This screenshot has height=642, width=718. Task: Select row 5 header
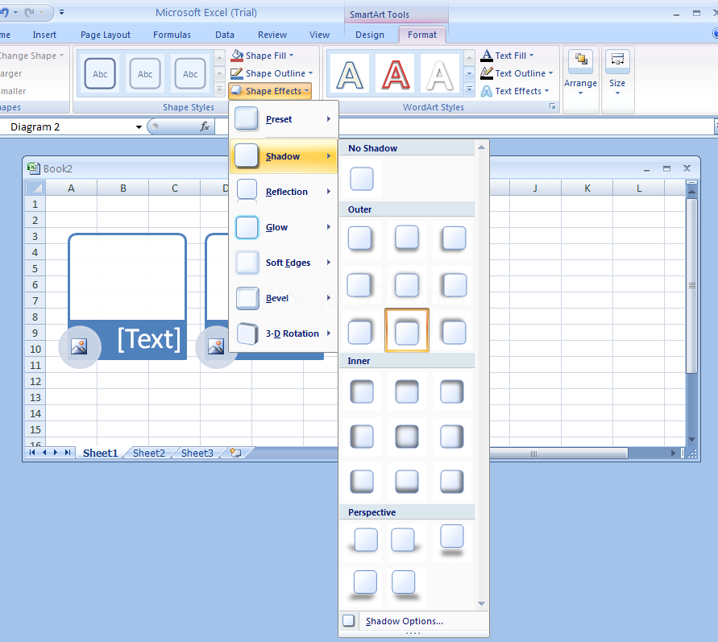35,268
